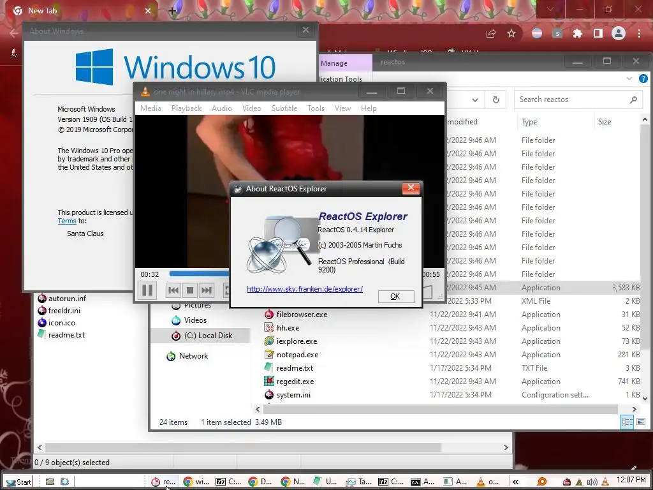Click Chrome share icon

[x=491, y=34]
